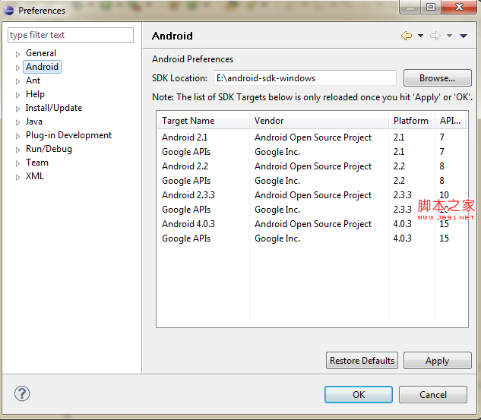Image resolution: width=481 pixels, height=420 pixels.
Task: Click Restore Defaults button
Action: coord(362,361)
